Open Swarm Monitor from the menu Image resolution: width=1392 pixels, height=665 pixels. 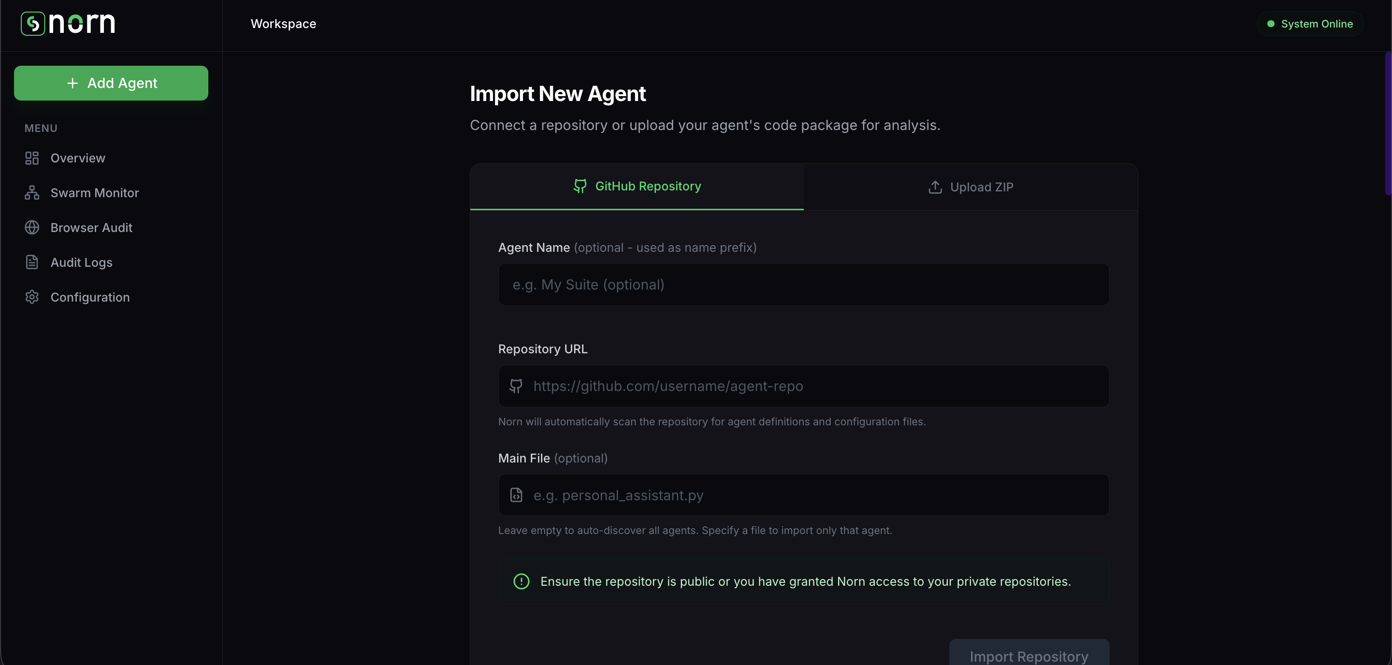pos(95,193)
